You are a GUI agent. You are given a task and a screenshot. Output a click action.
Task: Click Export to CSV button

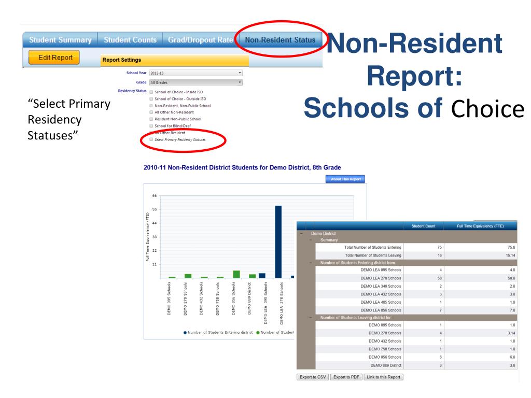(313, 377)
